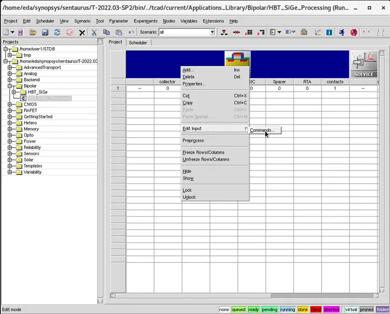Click the New Project toolbar icon
The image size is (390, 314).
point(6,32)
